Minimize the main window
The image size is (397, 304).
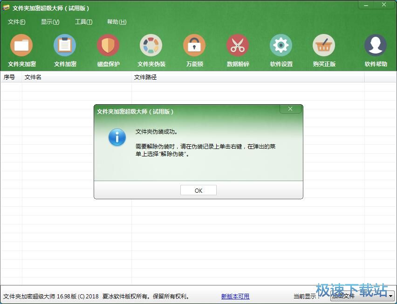366,5
